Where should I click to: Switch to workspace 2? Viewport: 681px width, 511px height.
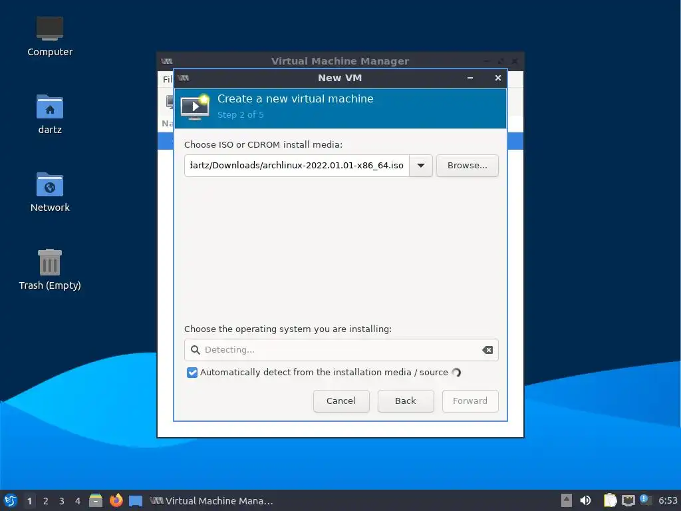pyautogui.click(x=46, y=501)
